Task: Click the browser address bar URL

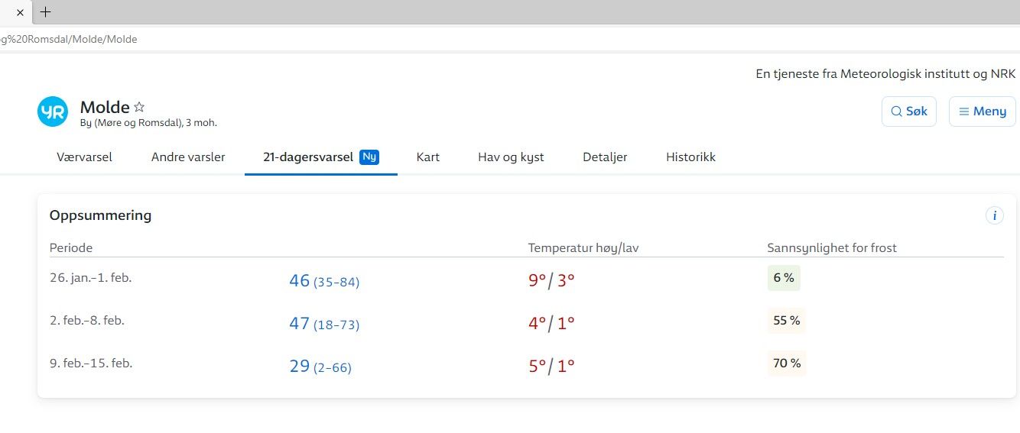Action: point(69,39)
